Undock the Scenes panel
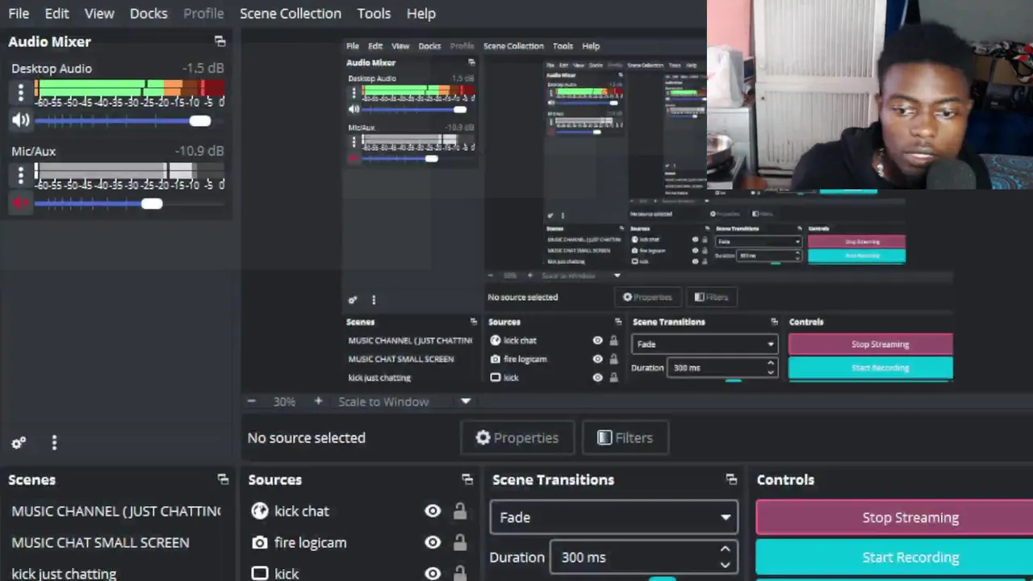Image resolution: width=1033 pixels, height=581 pixels. click(223, 479)
